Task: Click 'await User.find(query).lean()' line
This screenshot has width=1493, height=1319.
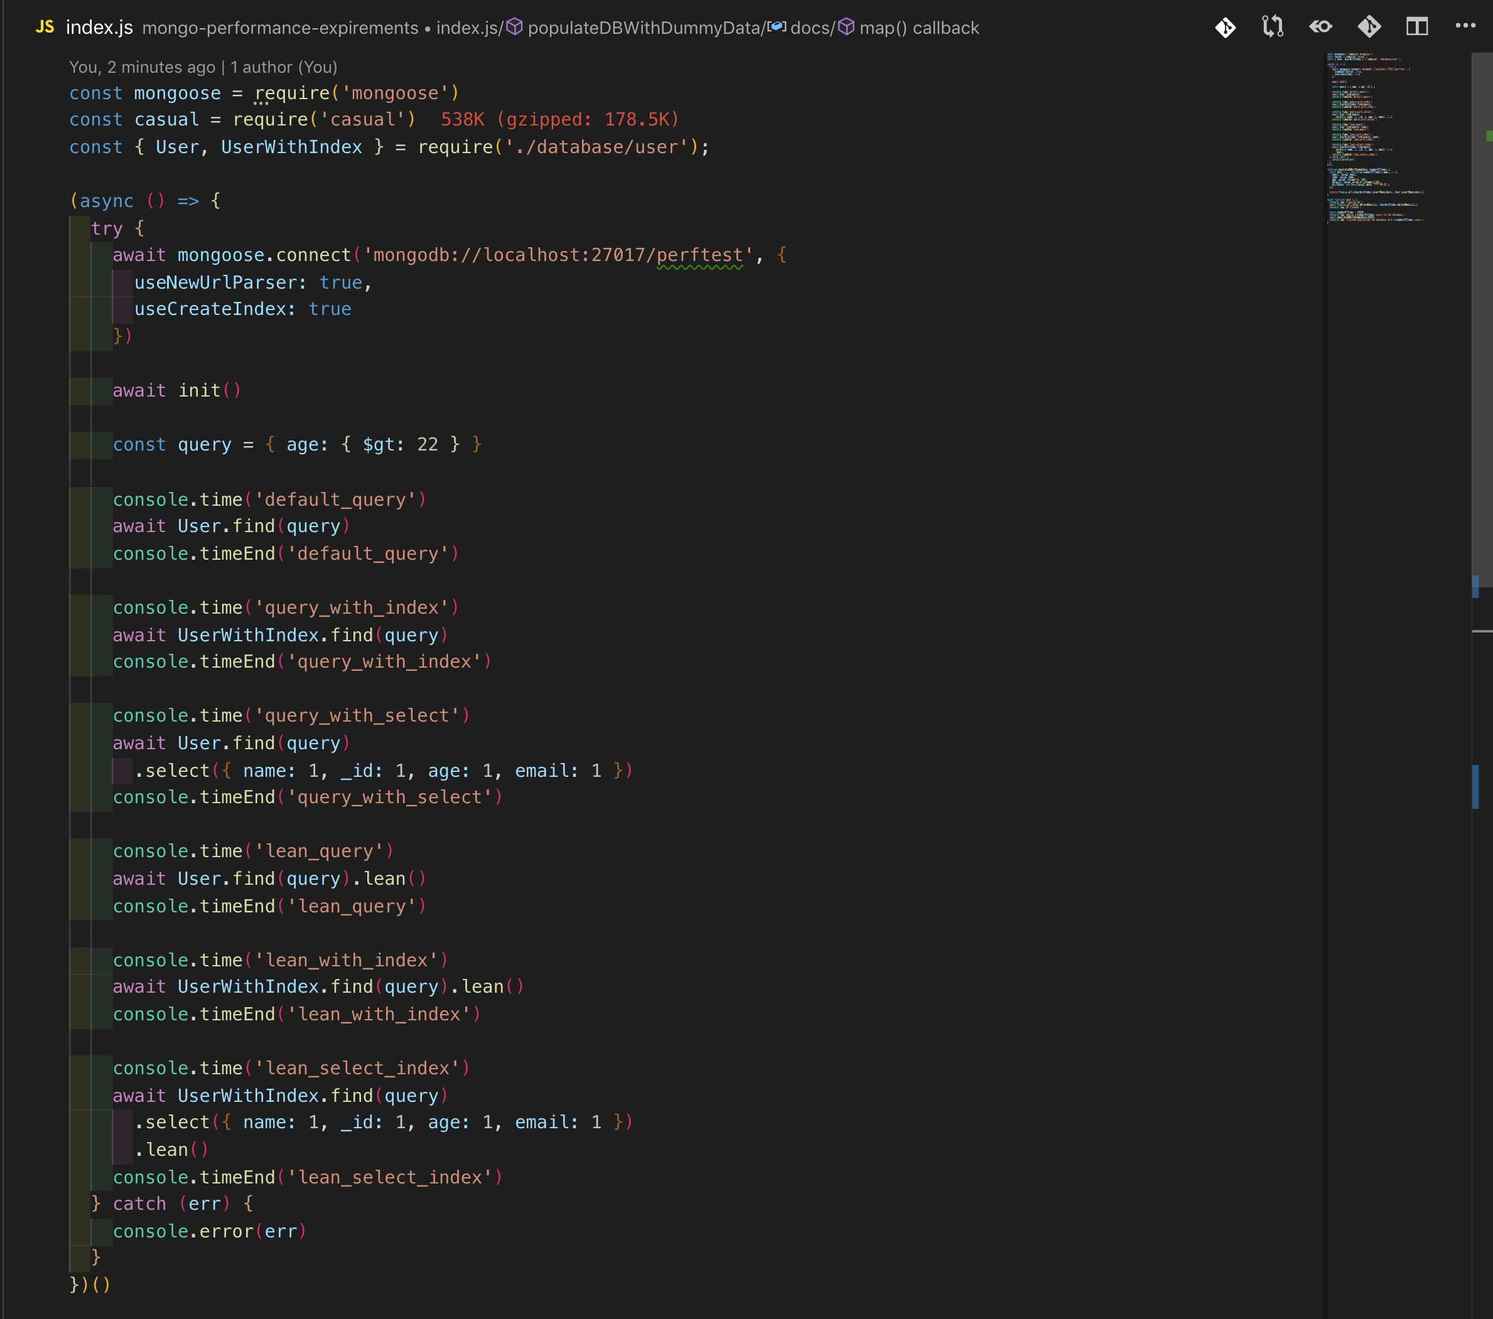Action: [x=269, y=878]
